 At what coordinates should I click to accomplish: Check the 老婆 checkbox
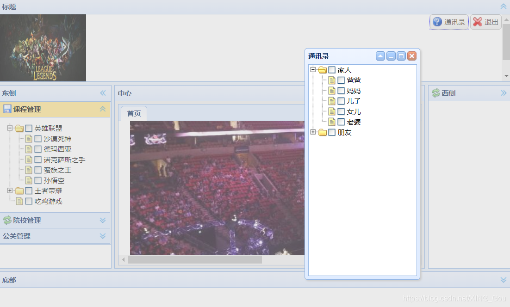pos(341,122)
